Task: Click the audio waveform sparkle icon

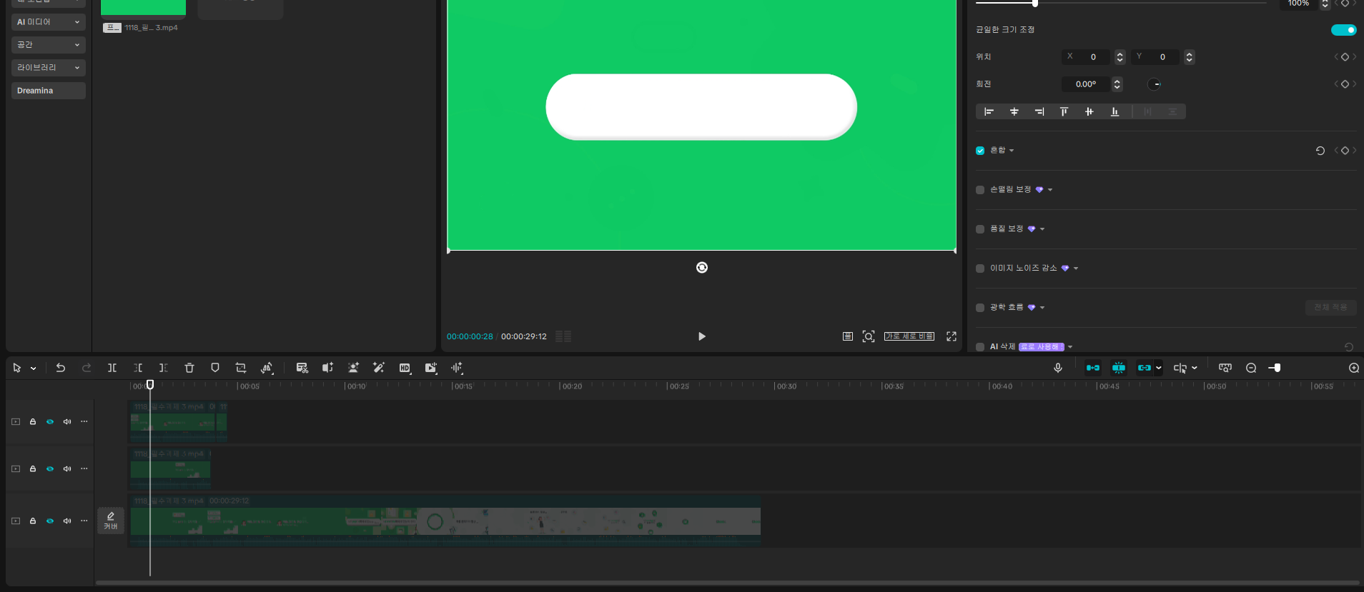Action: tap(457, 368)
